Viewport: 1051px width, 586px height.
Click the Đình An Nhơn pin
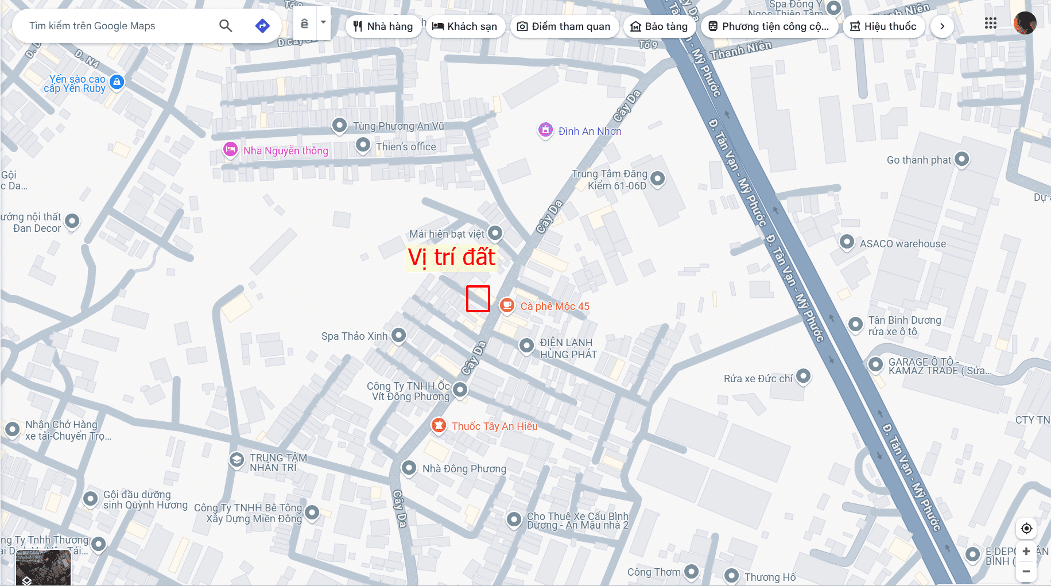545,130
